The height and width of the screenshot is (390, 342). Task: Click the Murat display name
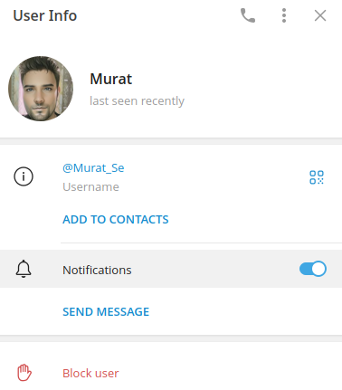pos(111,79)
